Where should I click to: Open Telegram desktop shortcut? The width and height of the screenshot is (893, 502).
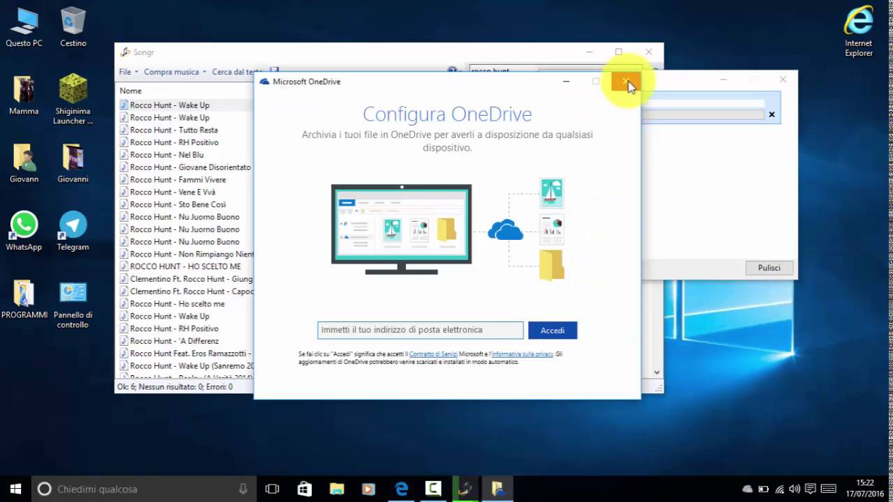click(73, 231)
